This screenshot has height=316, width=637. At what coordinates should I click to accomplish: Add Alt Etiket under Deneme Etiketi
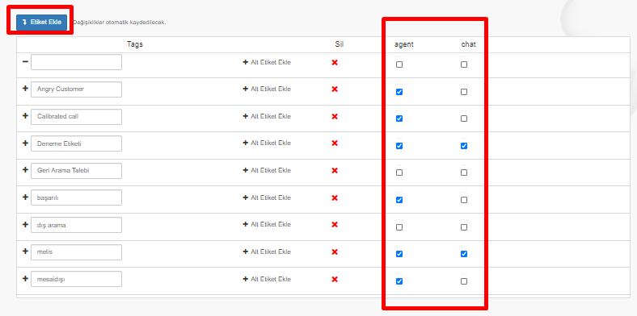[267, 143]
